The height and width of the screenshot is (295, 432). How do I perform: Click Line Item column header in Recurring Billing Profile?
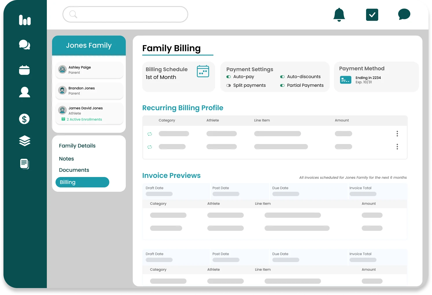[262, 120]
